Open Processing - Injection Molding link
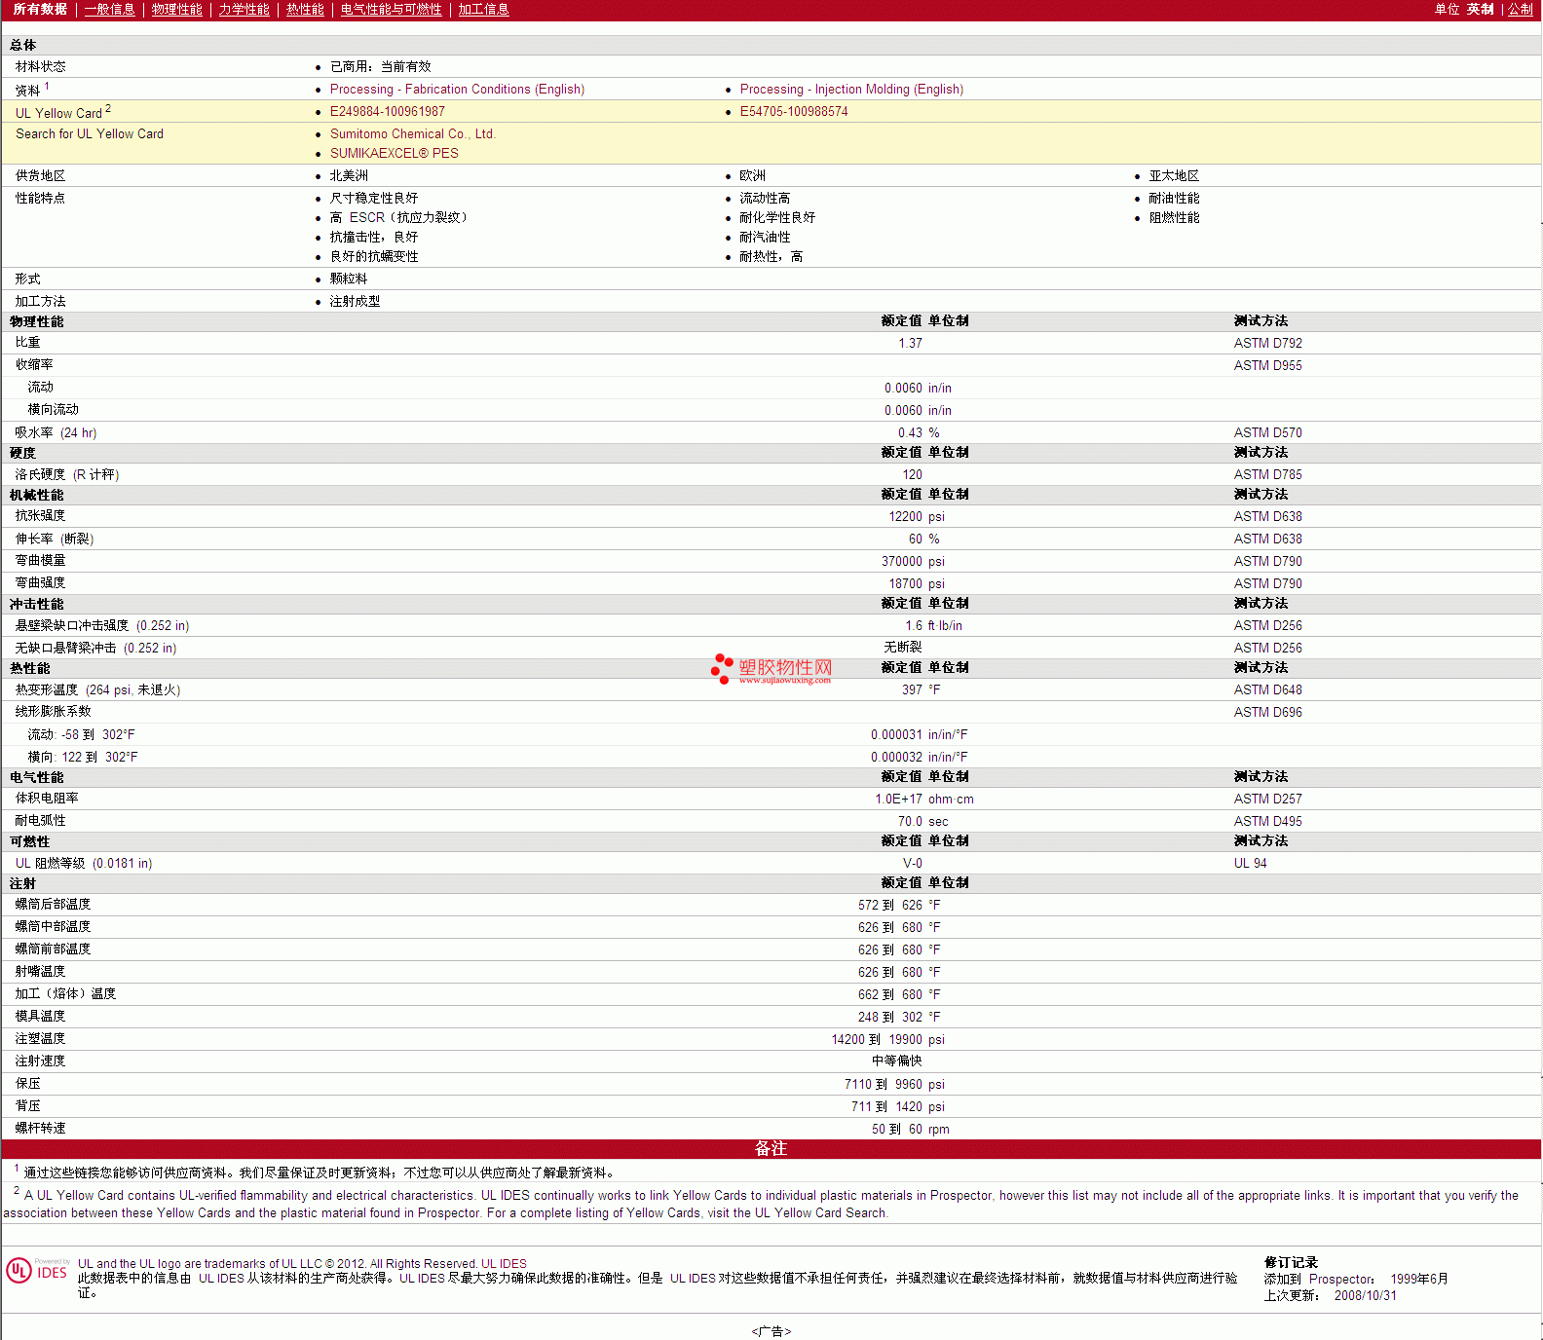Image resolution: width=1543 pixels, height=1340 pixels. [851, 89]
